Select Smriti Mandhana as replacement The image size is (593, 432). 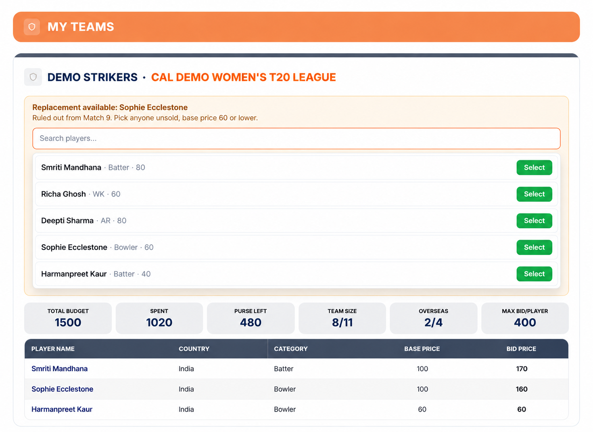pos(534,168)
